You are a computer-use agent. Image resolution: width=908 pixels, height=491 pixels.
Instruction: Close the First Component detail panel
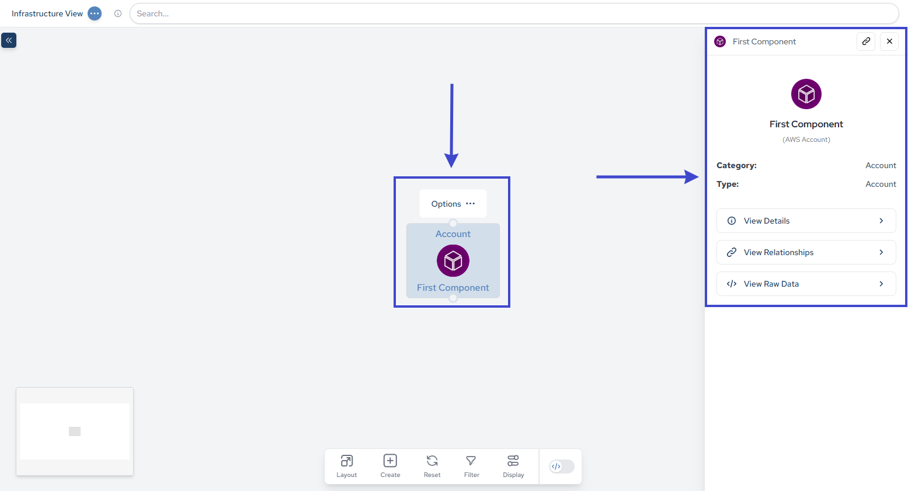pyautogui.click(x=889, y=41)
